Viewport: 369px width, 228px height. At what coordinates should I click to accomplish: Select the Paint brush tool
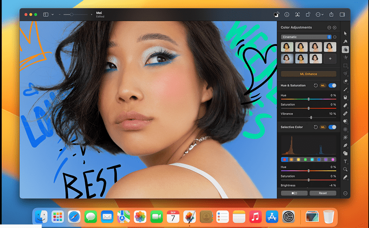(x=345, y=89)
